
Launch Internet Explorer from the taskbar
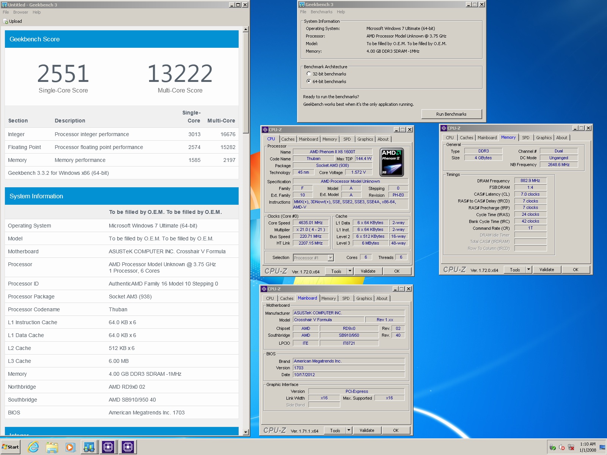[x=33, y=447]
